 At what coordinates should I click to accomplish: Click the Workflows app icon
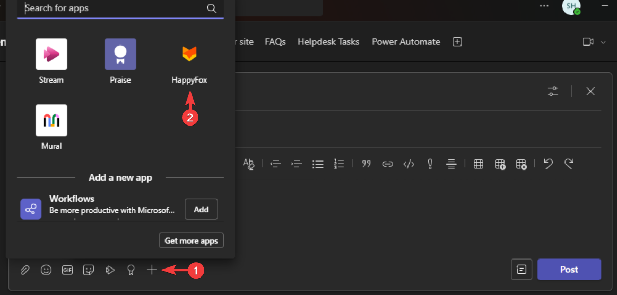31,209
